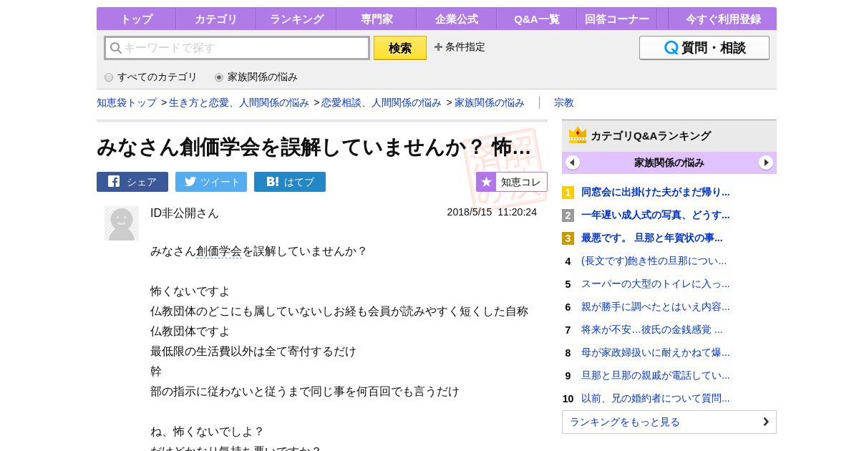
Task: Open 家族関係の悩み breadcrumb link
Action: 490,102
